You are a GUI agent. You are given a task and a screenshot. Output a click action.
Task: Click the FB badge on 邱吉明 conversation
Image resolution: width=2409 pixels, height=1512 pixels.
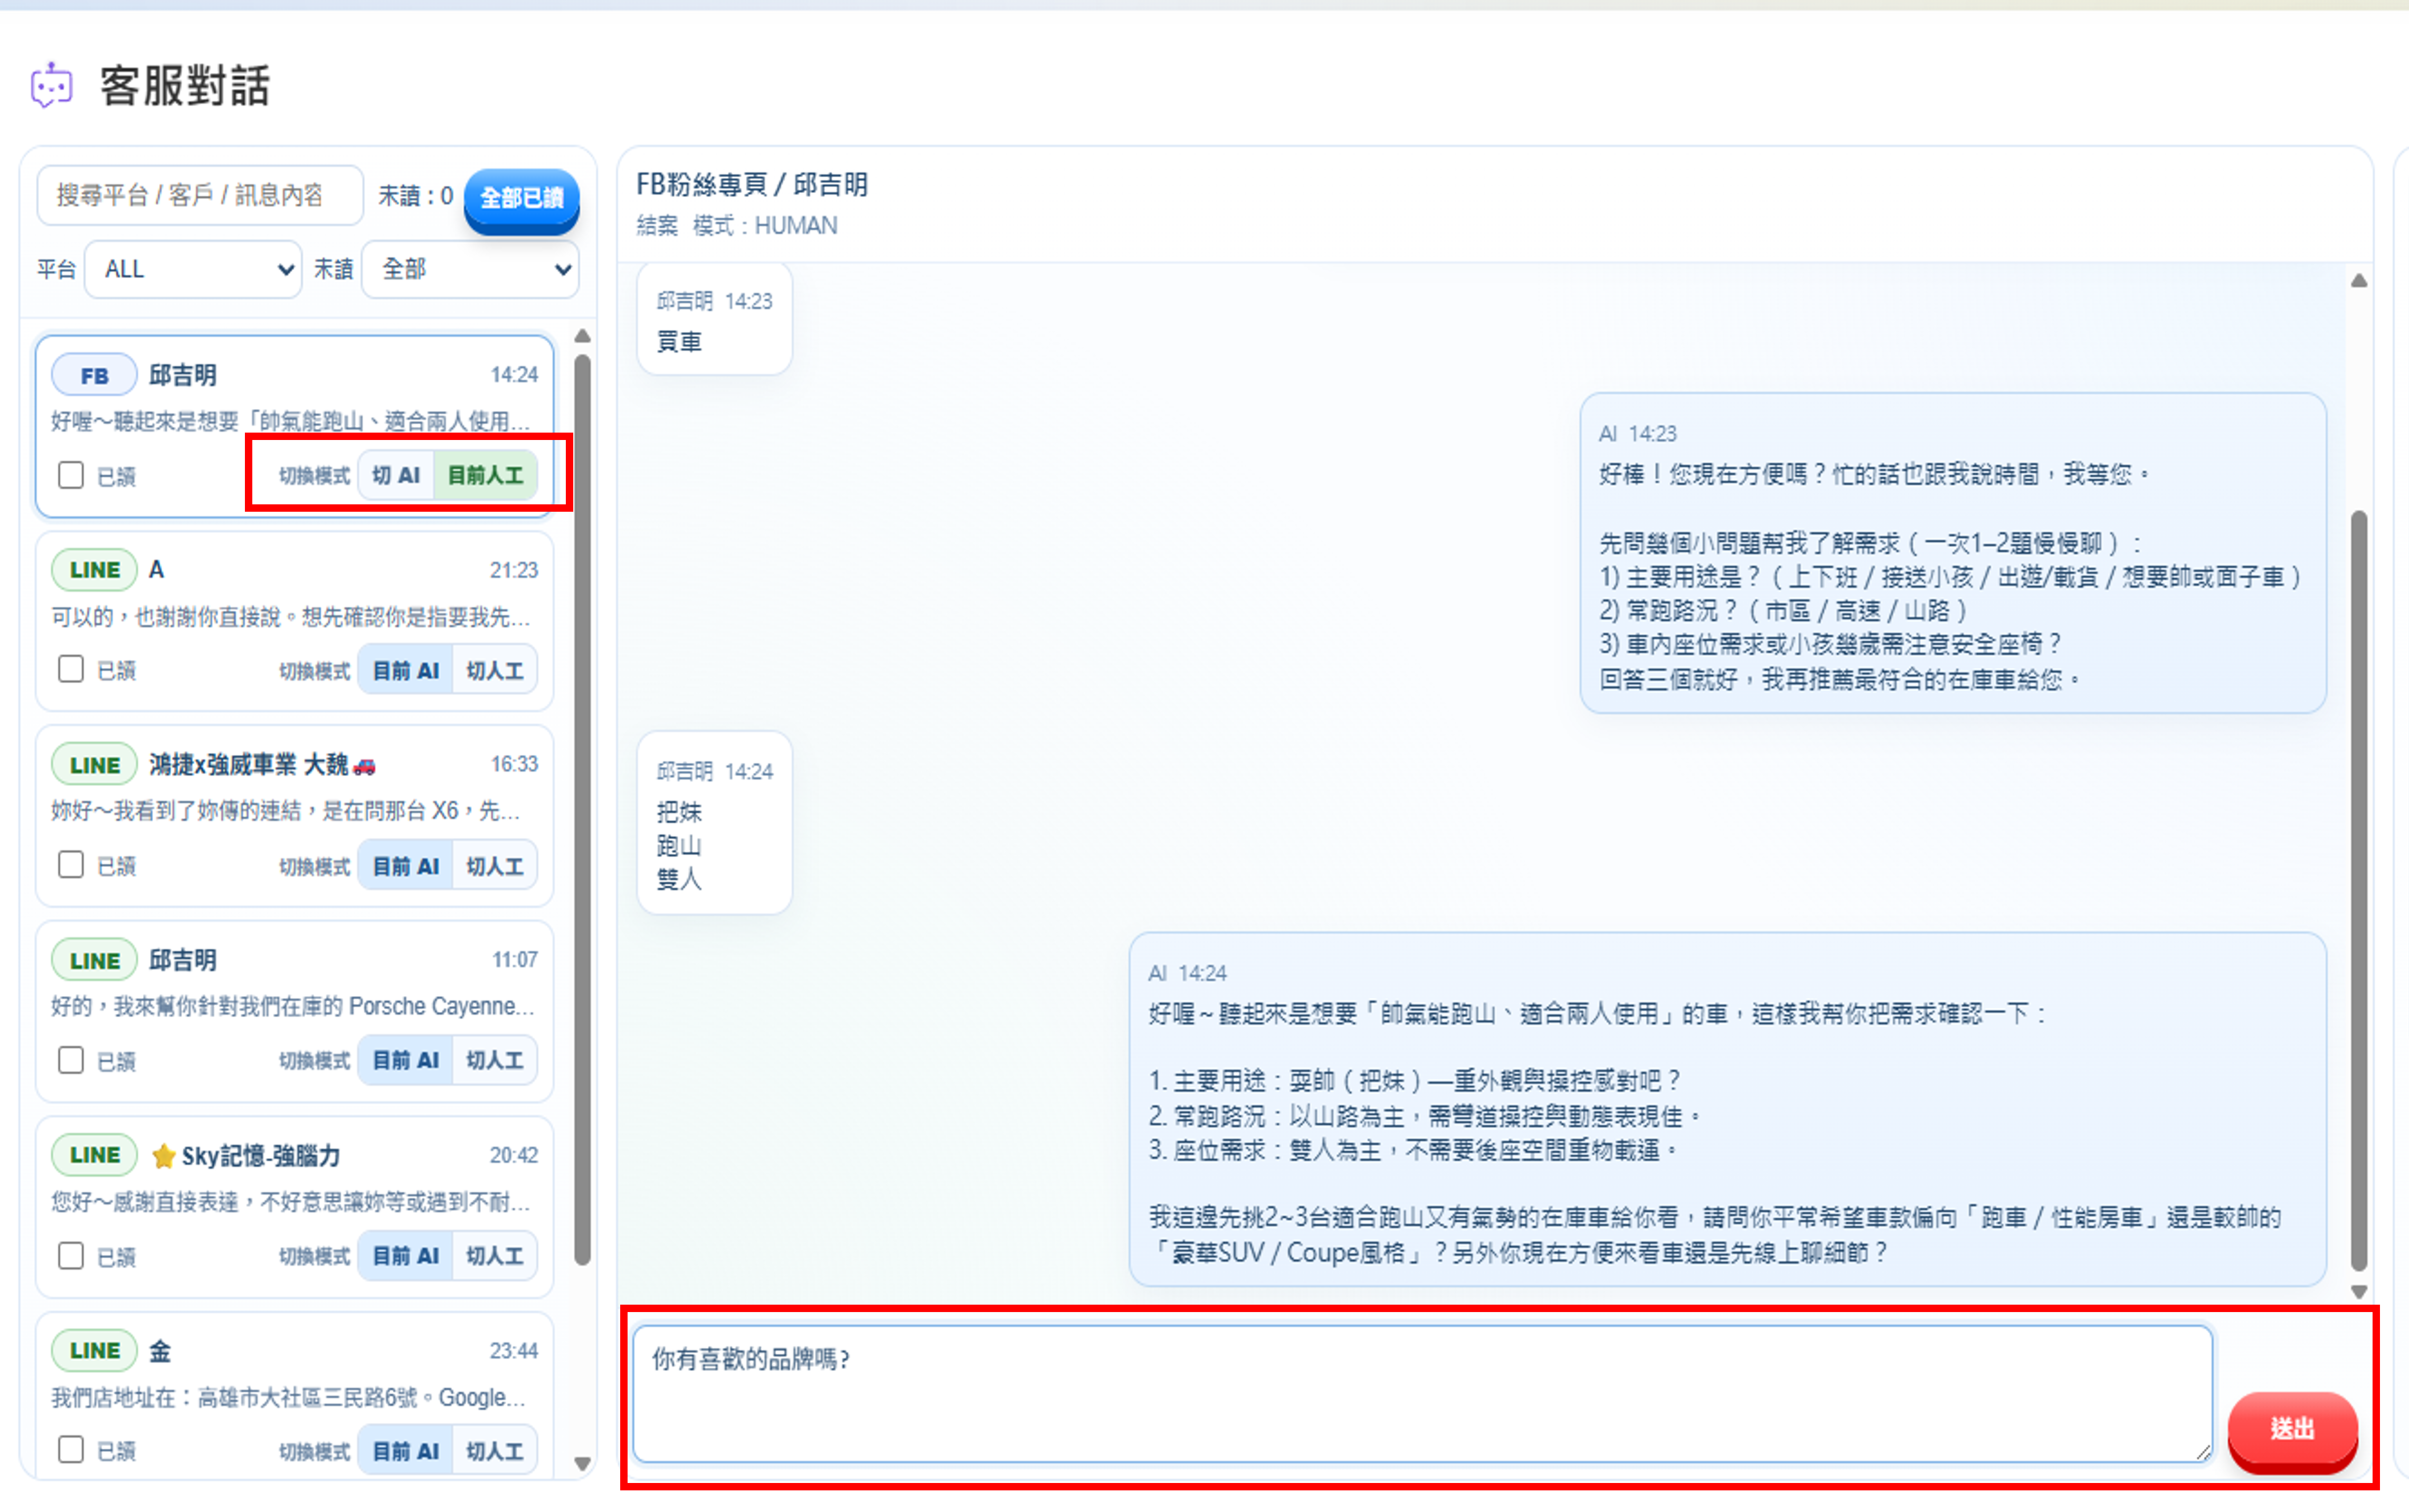93,374
